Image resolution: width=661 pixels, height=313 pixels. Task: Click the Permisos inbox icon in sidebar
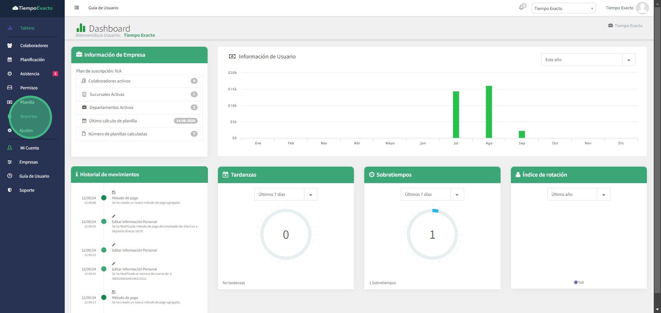(x=10, y=88)
